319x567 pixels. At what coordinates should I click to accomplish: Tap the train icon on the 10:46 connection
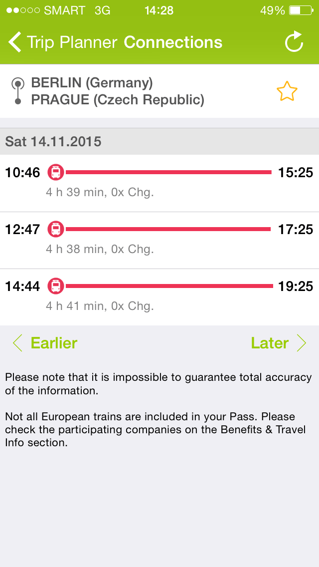click(x=56, y=172)
